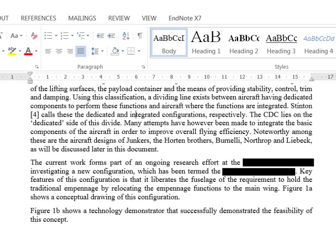
Task: Toggle justify alignment
Action: (81, 51)
